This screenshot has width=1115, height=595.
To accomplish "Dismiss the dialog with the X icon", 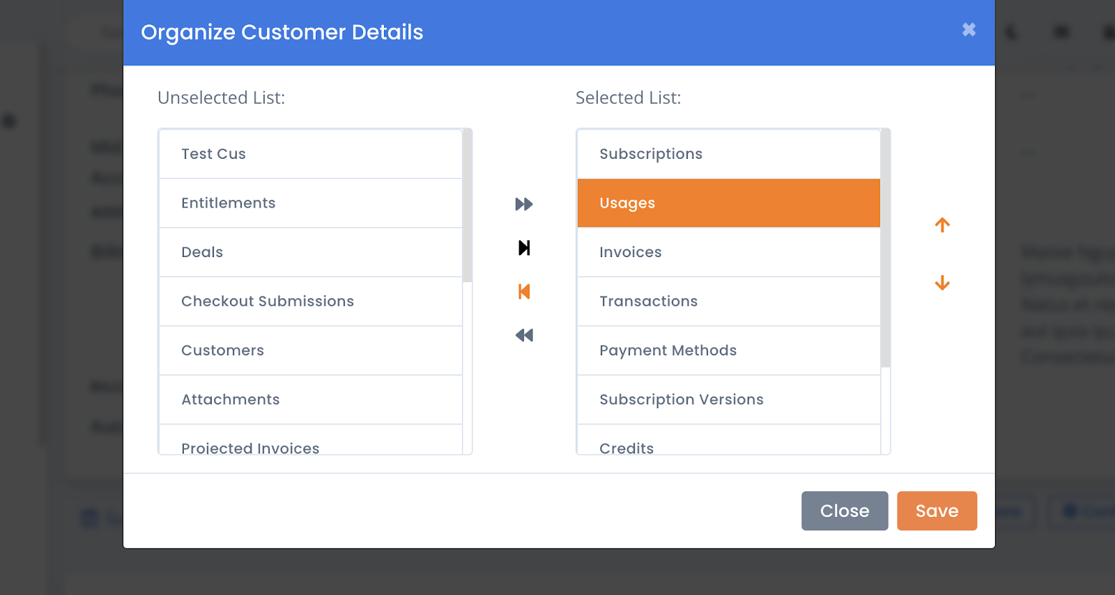I will point(969,30).
